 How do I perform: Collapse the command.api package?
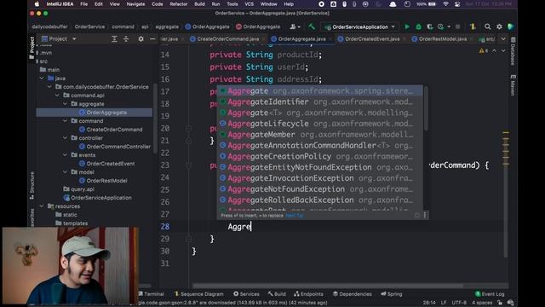[57, 96]
